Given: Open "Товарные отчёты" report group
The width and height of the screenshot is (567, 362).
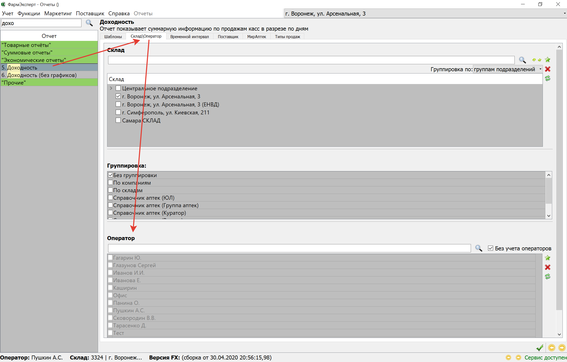Looking at the screenshot, I should click(x=26, y=45).
